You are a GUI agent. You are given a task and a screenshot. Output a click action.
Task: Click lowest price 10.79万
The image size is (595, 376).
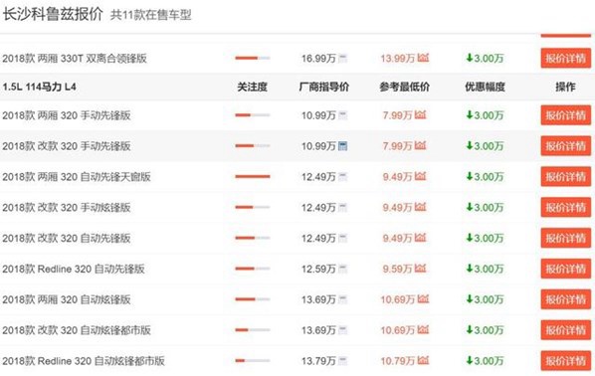coord(398,361)
